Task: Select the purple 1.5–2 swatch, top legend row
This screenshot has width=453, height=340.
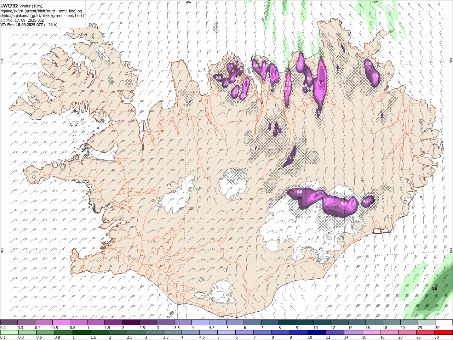Action: tap(114, 323)
